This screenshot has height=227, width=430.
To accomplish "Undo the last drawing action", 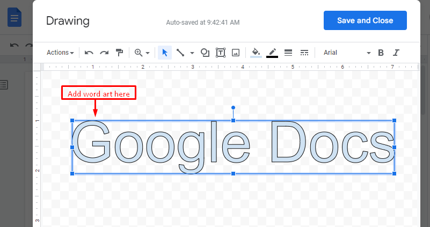I will click(x=89, y=53).
